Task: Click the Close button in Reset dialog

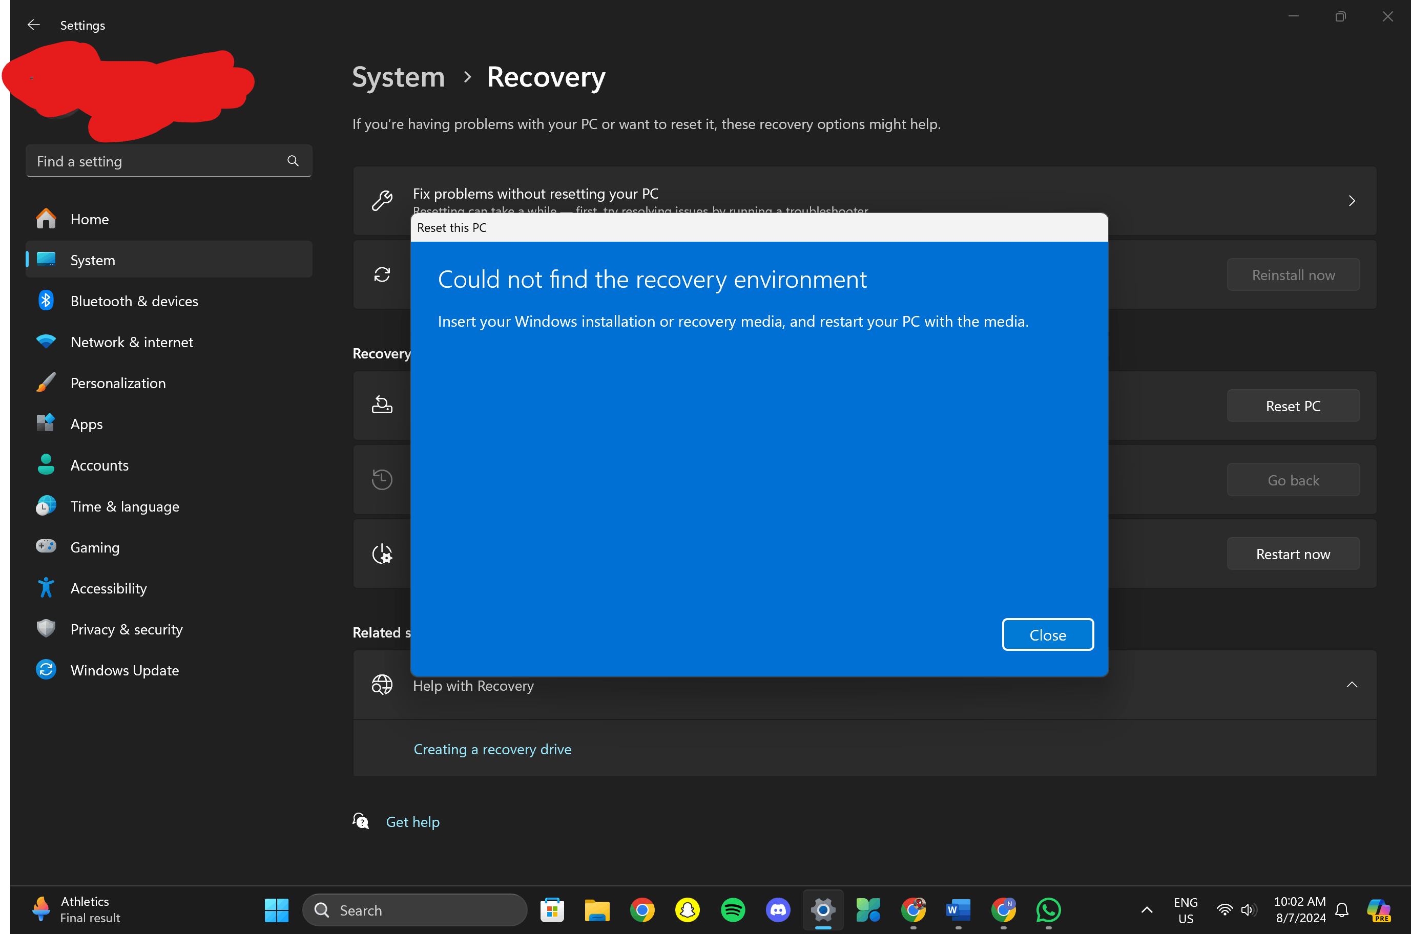Action: coord(1047,634)
